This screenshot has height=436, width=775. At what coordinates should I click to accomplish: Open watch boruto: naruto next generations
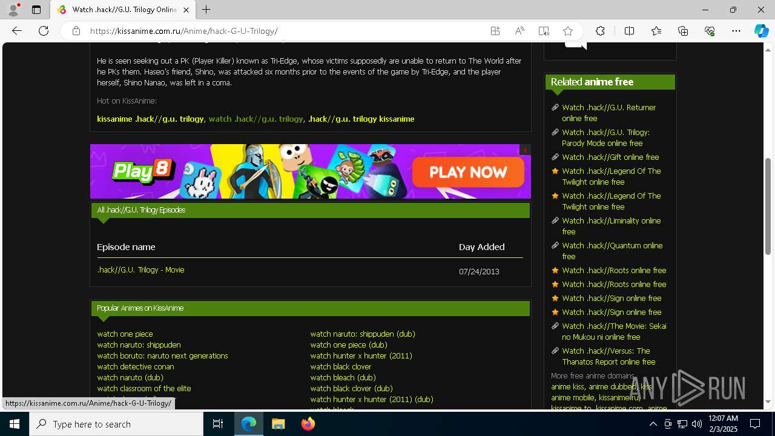pos(162,355)
